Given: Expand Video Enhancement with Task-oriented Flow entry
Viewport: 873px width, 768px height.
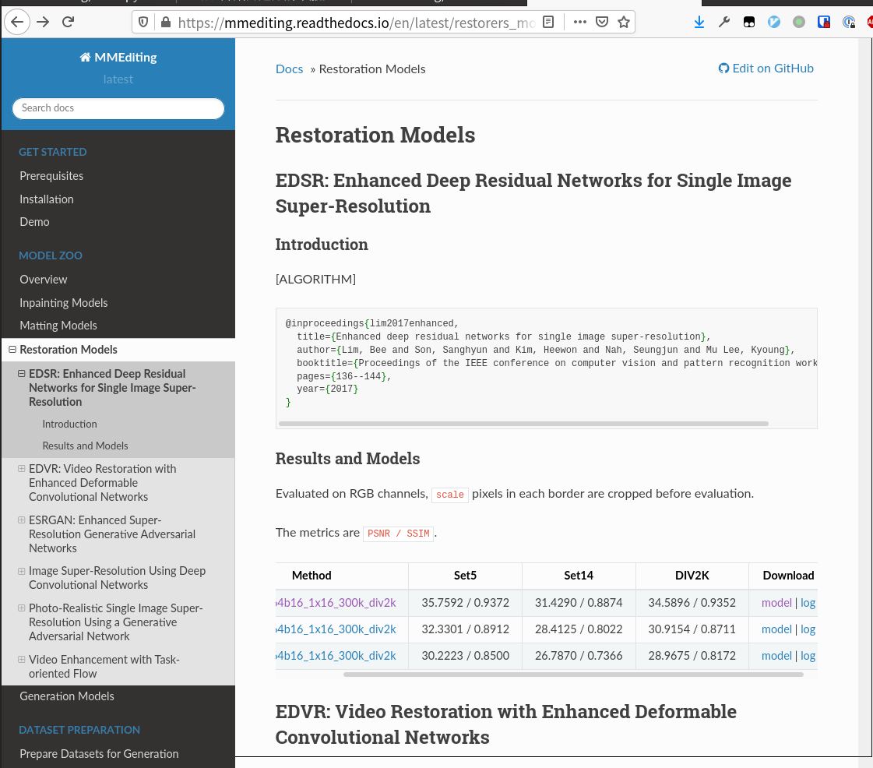Looking at the screenshot, I should click(22, 660).
